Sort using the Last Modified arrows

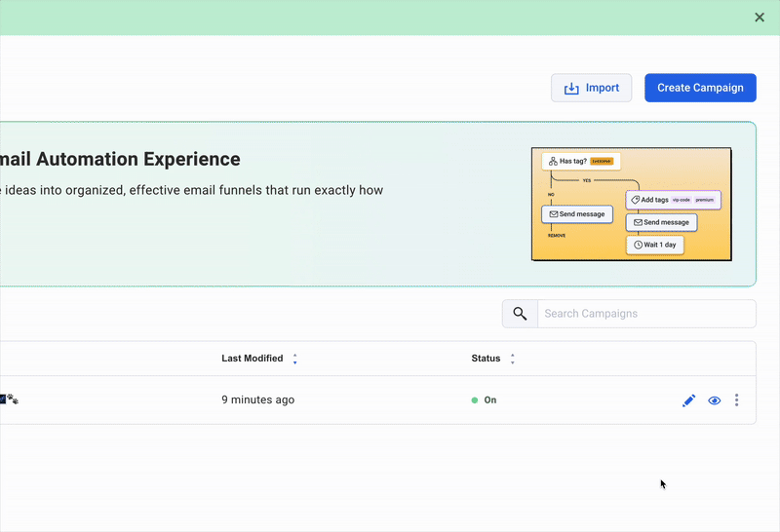tap(295, 360)
